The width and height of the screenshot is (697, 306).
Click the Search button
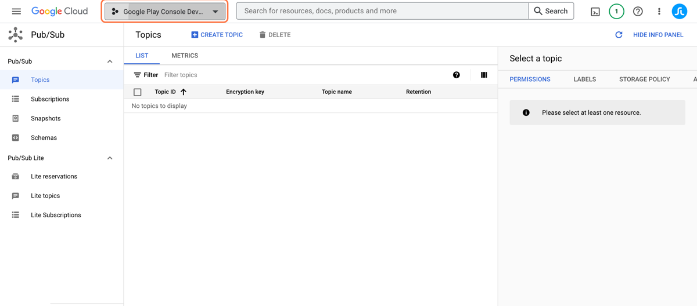coord(551,11)
